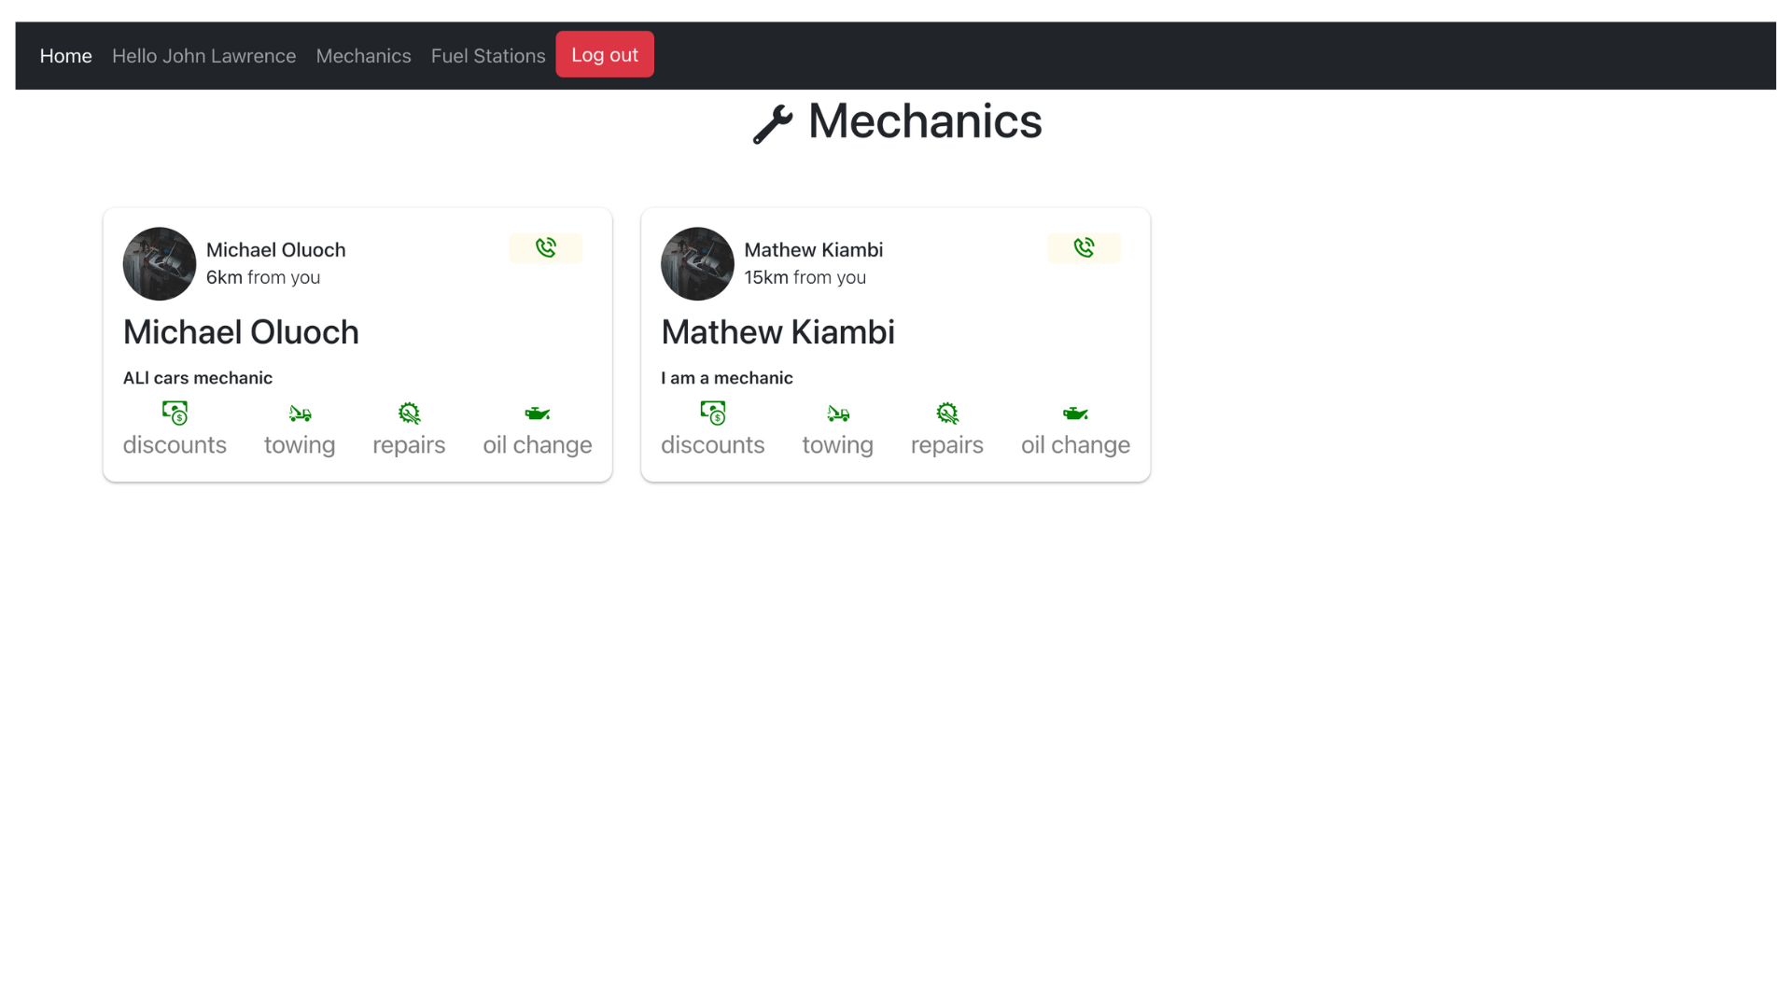
Task: Open the Mechanics navigation item
Action: 363,55
